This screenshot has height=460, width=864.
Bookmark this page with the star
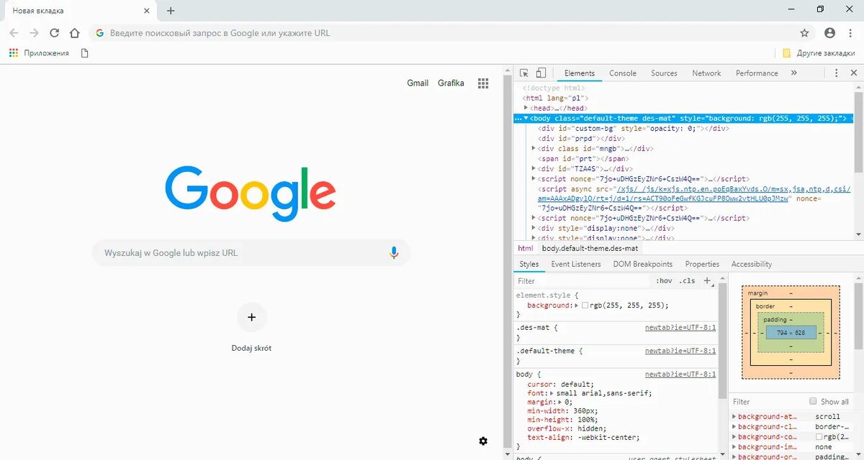tap(805, 33)
